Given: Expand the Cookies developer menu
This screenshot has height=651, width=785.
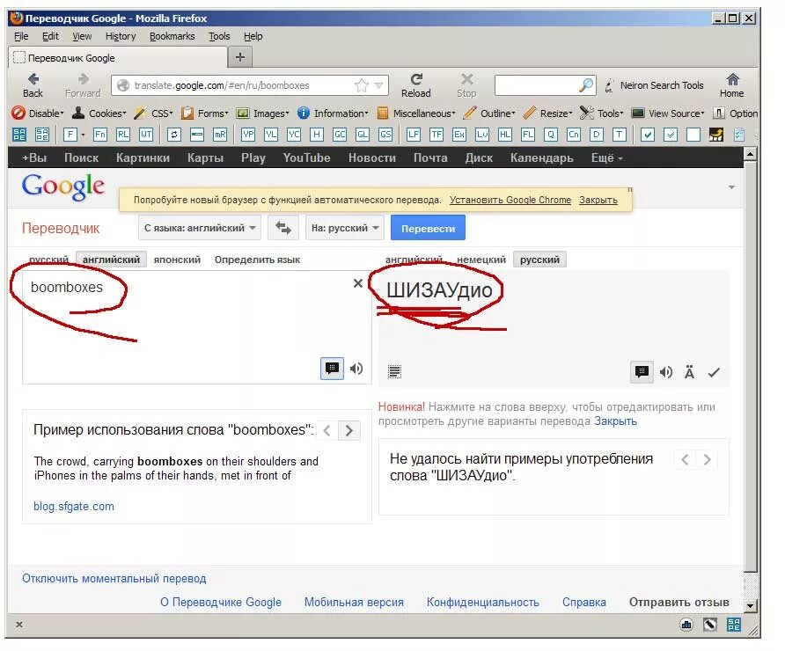Looking at the screenshot, I should [x=99, y=113].
